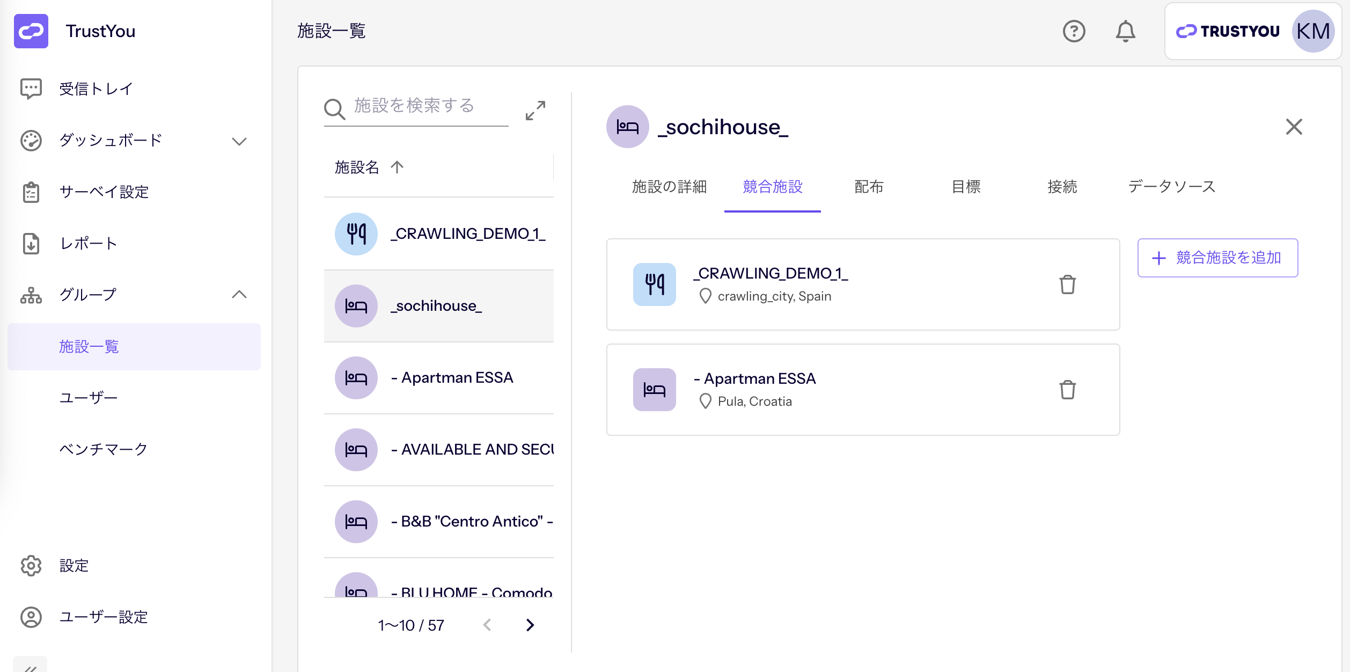This screenshot has height=672, width=1350.
Task: Collapse the グループ menu chevron
Action: (239, 294)
